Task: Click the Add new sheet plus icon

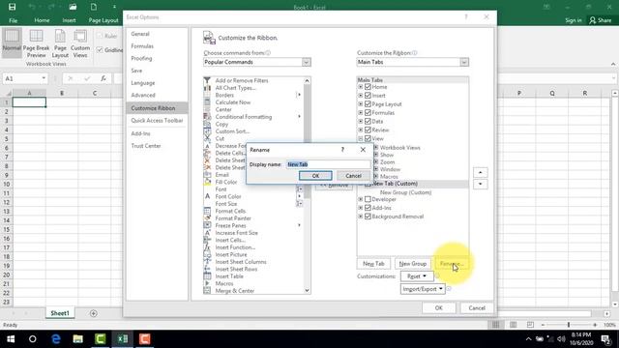Action: tap(94, 313)
